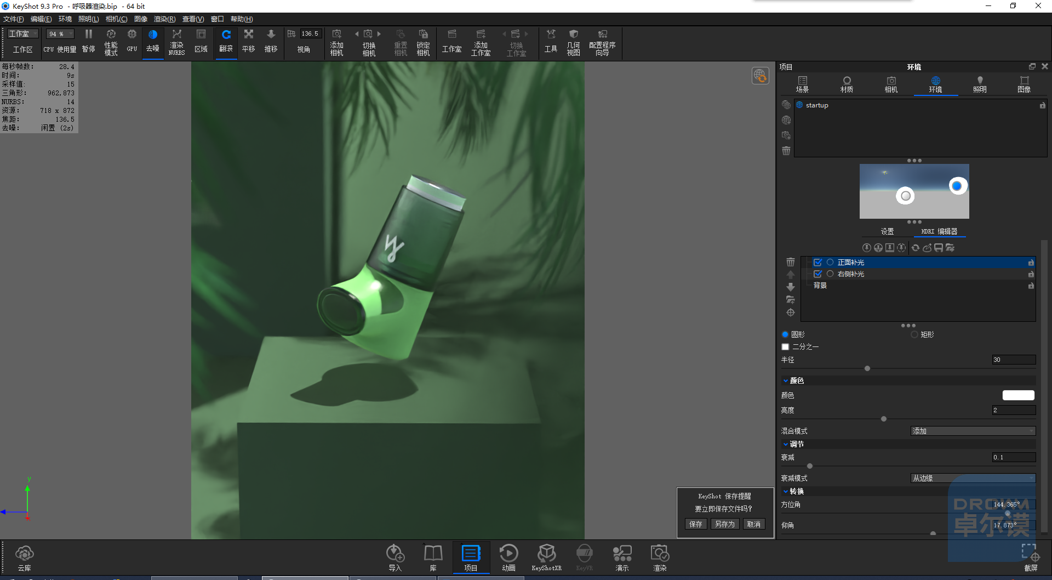Select the 推移 dolly tool

(x=271, y=41)
